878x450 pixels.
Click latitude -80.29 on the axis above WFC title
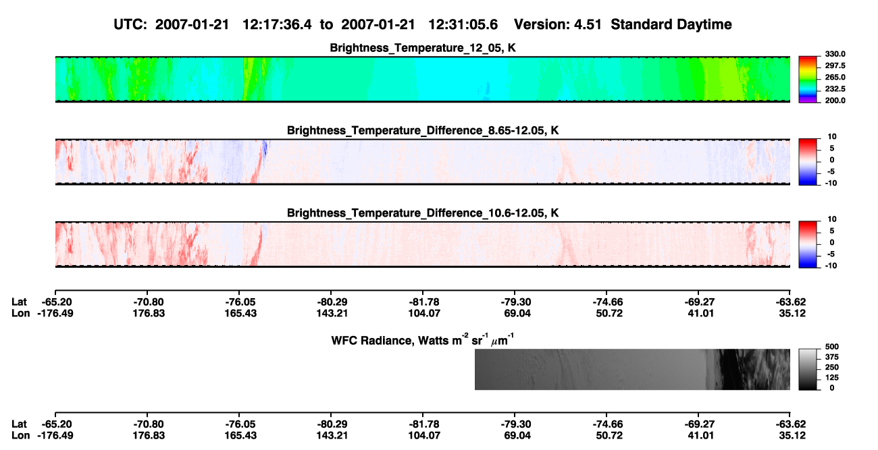point(331,302)
